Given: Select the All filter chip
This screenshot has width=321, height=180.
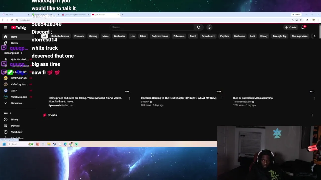Looking at the screenshot, I should coord(44,36).
